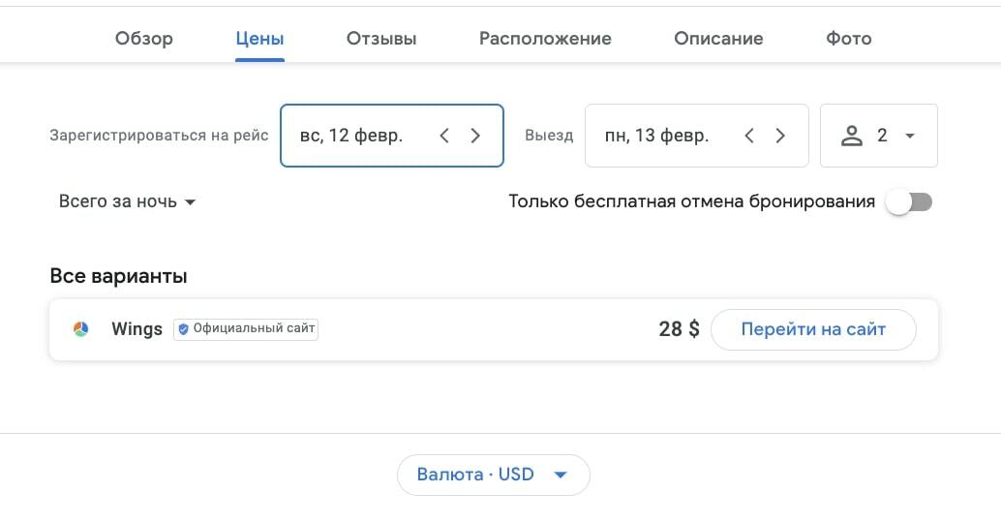Move checkout date forward one day
This screenshot has width=1001, height=523.
click(780, 136)
